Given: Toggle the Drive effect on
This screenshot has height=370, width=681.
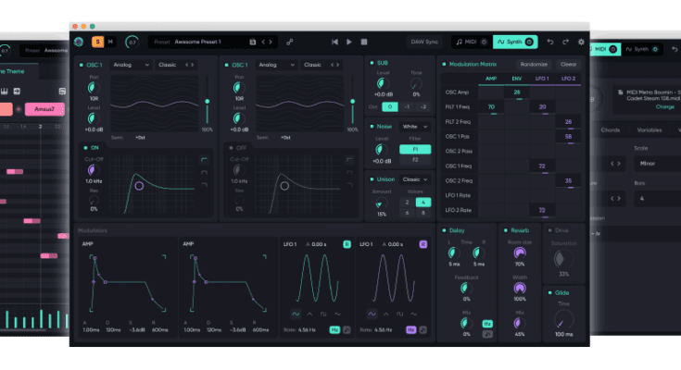Looking at the screenshot, I should pyautogui.click(x=549, y=230).
